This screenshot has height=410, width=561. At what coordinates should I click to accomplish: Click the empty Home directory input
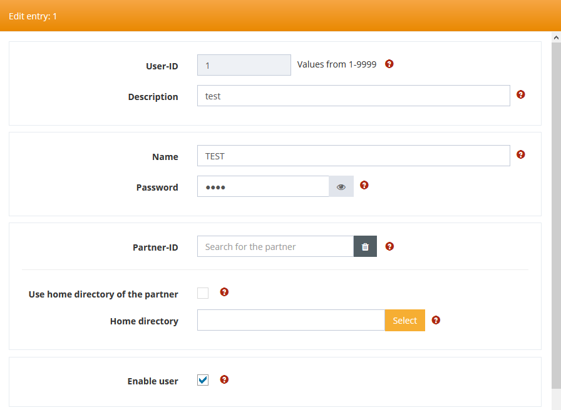(x=291, y=321)
